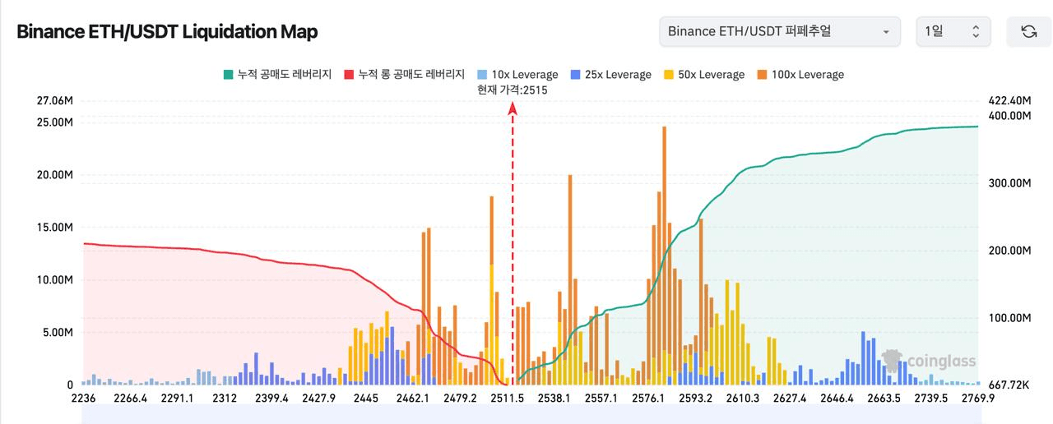Click the 2646.4 price axis label
The height and width of the screenshot is (424, 1053).
[x=837, y=398]
